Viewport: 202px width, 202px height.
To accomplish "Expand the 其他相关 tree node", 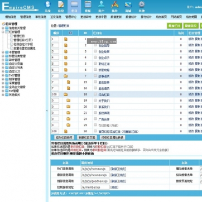I will tap(3, 95).
